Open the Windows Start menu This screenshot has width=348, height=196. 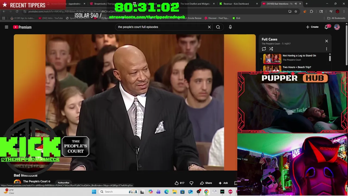pyautogui.click(x=94, y=192)
